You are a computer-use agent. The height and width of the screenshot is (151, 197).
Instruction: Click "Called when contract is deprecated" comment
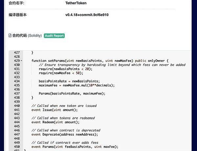(66, 130)
